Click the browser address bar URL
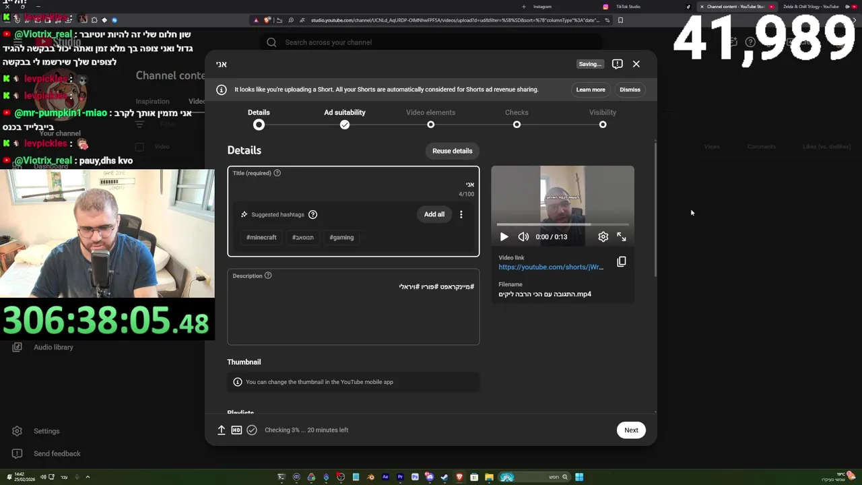The height and width of the screenshot is (485, 862). click(455, 20)
